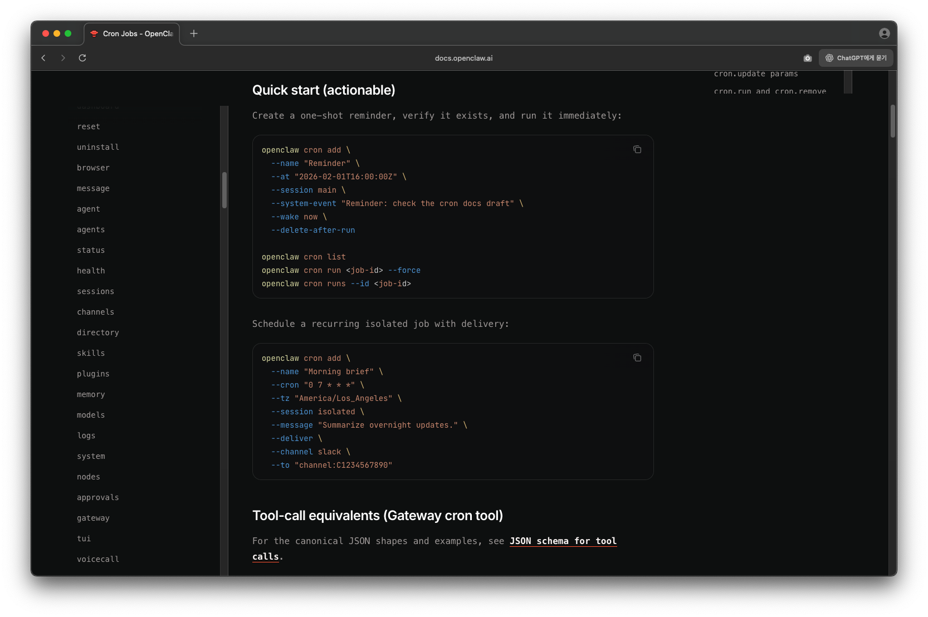
Task: Open the browser profile account icon
Action: (x=884, y=33)
